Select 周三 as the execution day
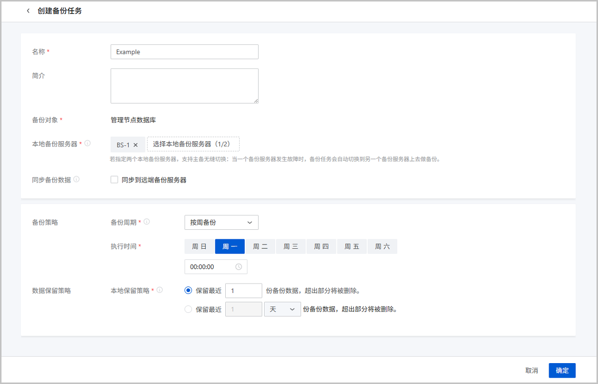 [291, 247]
